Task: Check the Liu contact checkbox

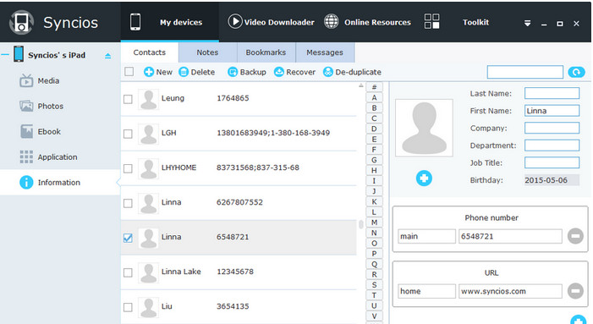Action: coord(128,307)
